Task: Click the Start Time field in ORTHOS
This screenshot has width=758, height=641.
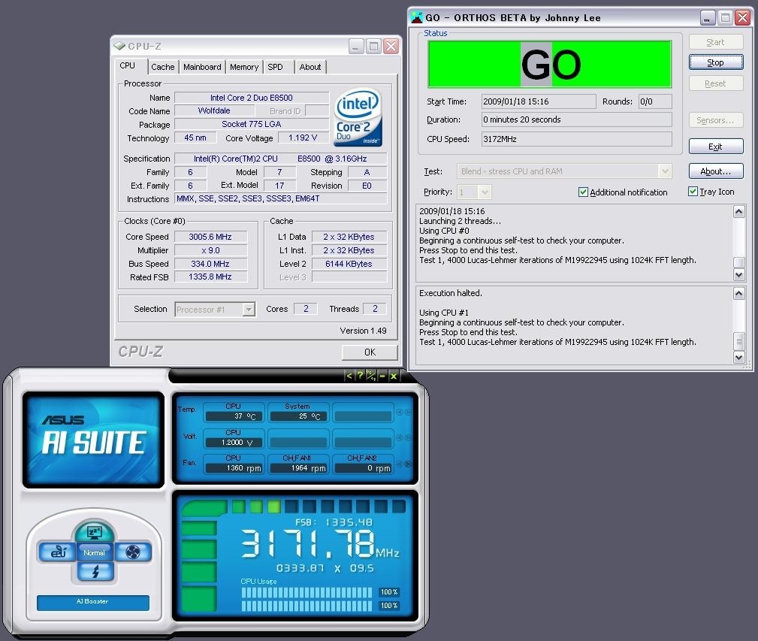Action: [539, 101]
